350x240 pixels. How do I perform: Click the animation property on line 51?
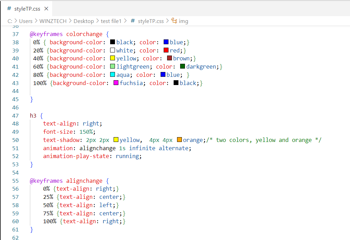point(58,148)
